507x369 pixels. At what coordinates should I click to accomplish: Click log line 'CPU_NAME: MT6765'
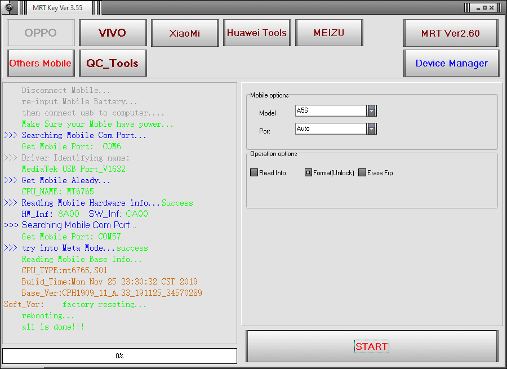[x=57, y=192]
